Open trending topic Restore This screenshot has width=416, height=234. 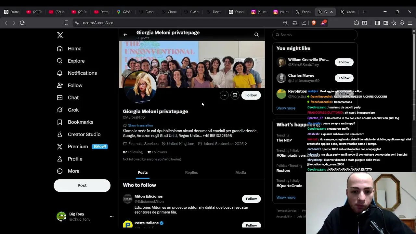click(283, 171)
